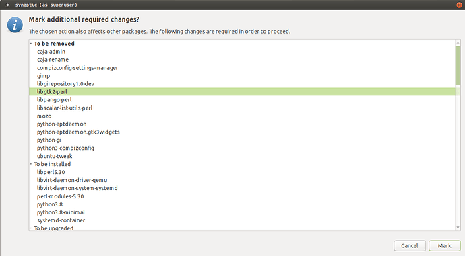Collapse the "To be removed" group

click(x=31, y=44)
